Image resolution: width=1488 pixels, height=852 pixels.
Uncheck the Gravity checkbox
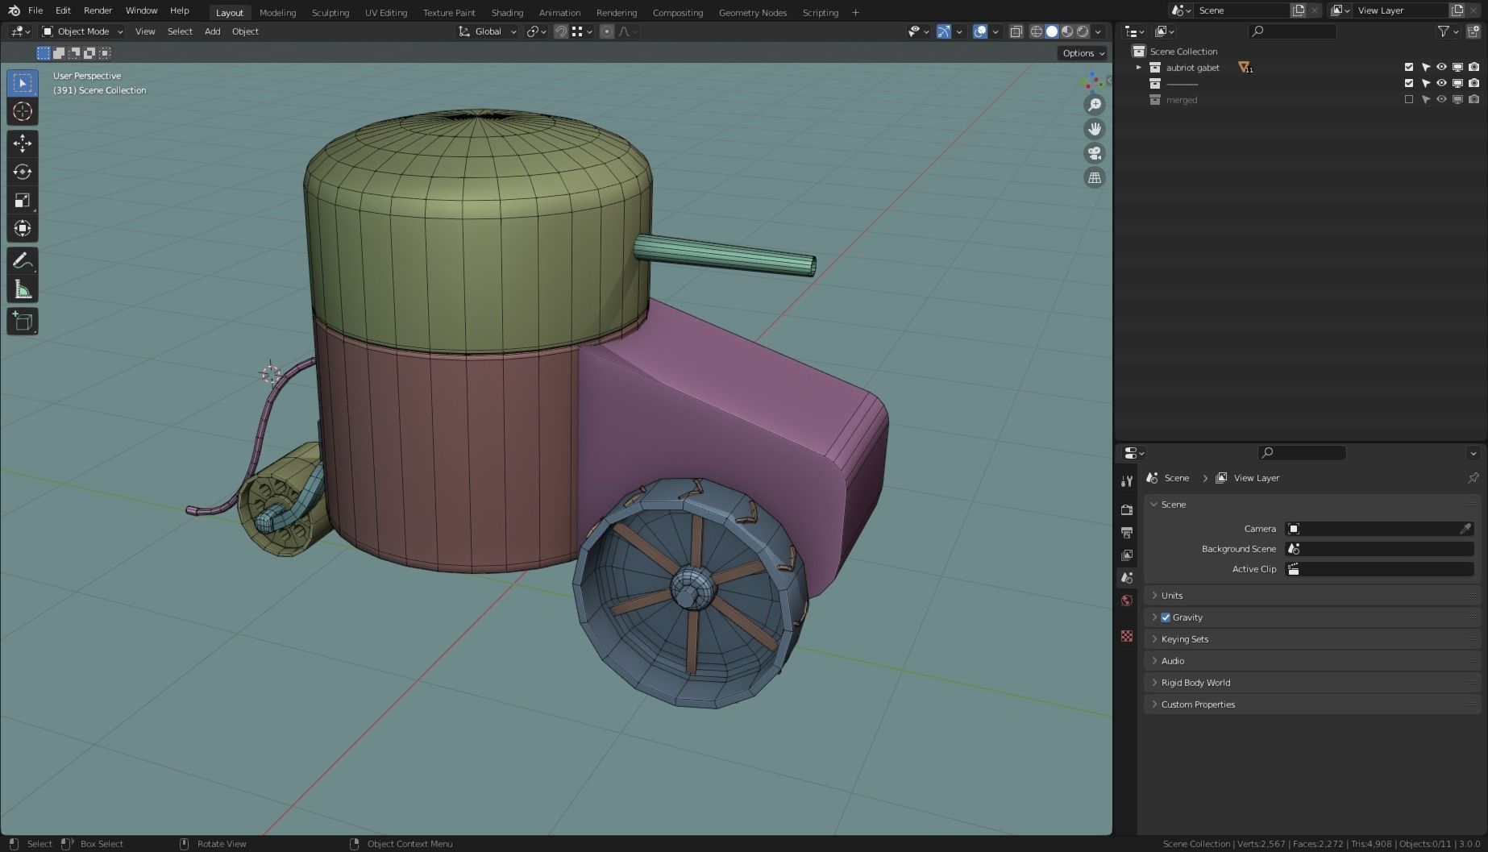(1166, 617)
